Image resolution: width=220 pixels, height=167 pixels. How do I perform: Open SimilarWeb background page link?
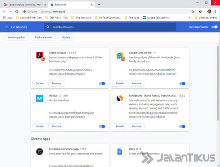[x=155, y=117]
